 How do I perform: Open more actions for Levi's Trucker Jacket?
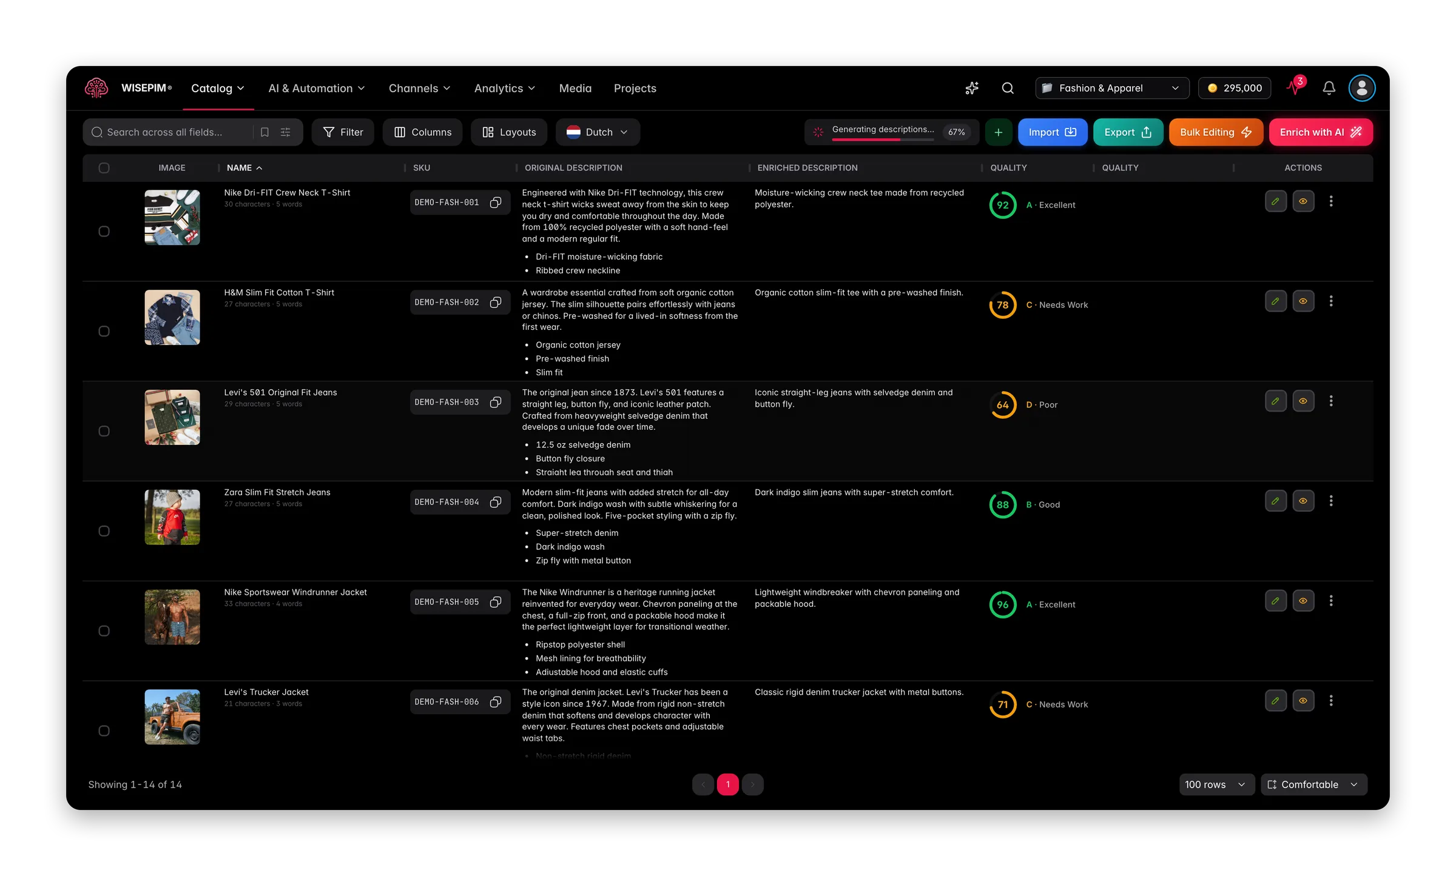coord(1331,701)
